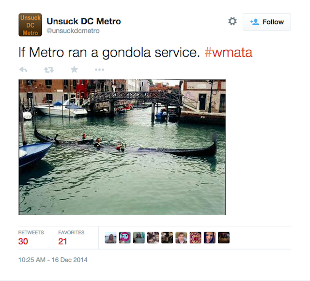
Task: View the 30 retweets list
Action: (x=31, y=238)
